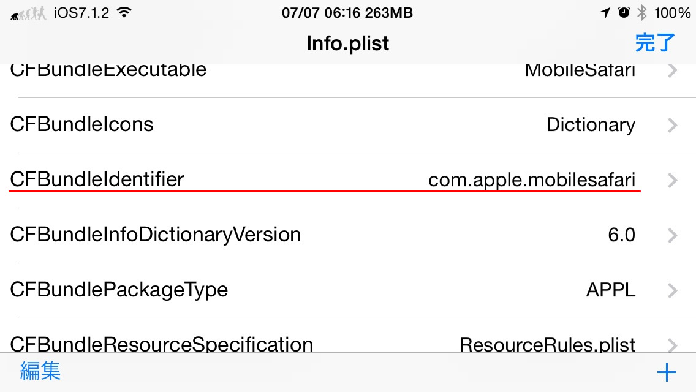The image size is (696, 392).
Task: Tap the Wi-Fi status icon
Action: (x=124, y=12)
